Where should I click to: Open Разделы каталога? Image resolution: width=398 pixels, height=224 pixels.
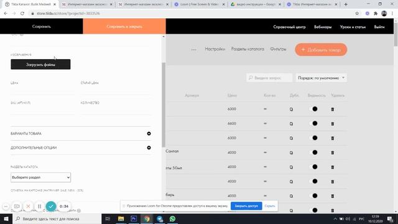click(248, 49)
